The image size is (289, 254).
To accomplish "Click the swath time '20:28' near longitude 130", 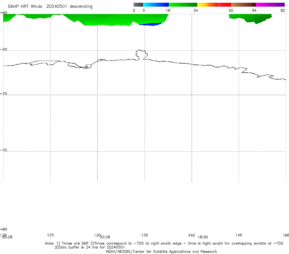I will (105, 237).
